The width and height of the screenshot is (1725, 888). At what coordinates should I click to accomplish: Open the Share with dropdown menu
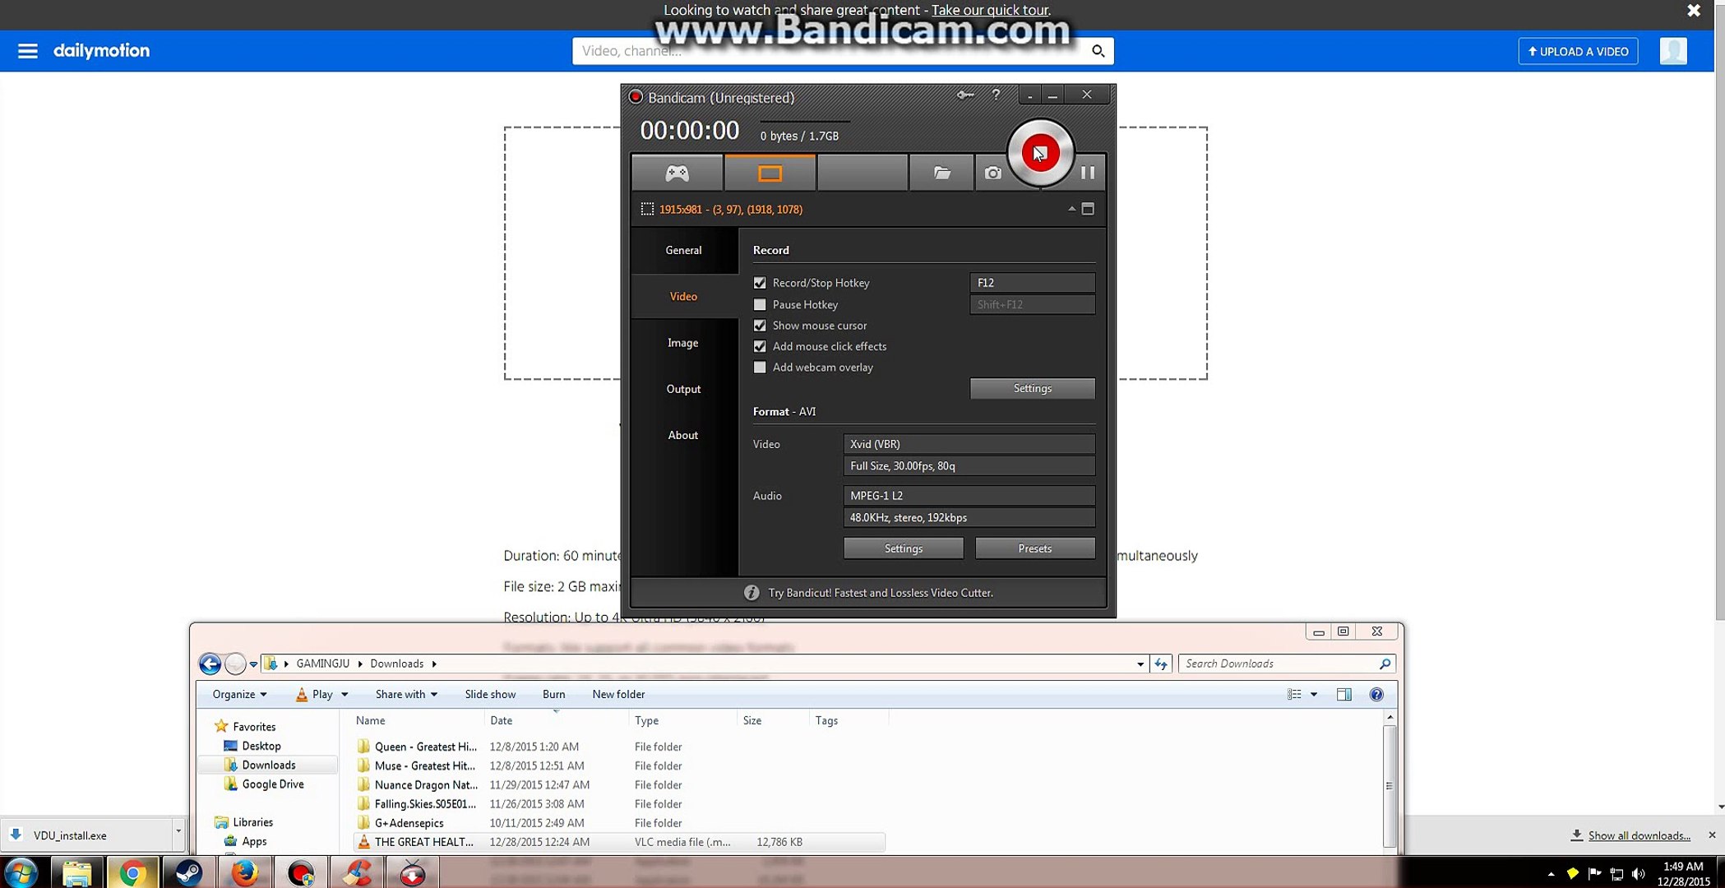(405, 694)
